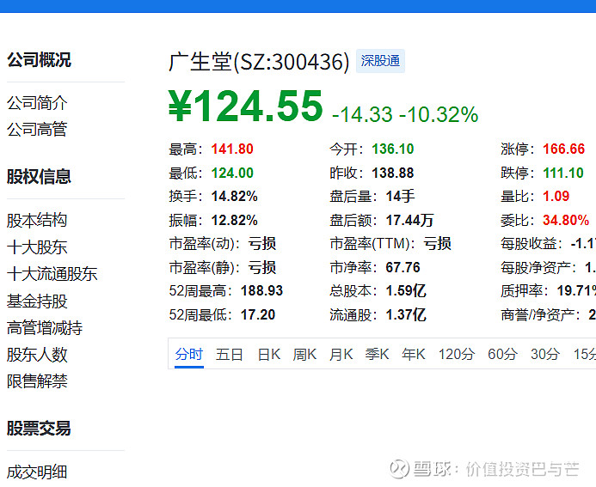Click the 市盈率(静) 亏损 value
Image resolution: width=596 pixels, height=487 pixels.
pos(262,268)
